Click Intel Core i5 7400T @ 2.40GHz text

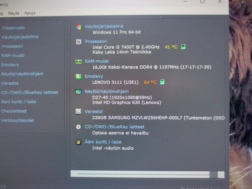coord(126,47)
